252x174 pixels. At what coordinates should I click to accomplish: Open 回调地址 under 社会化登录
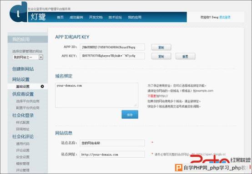(23, 129)
